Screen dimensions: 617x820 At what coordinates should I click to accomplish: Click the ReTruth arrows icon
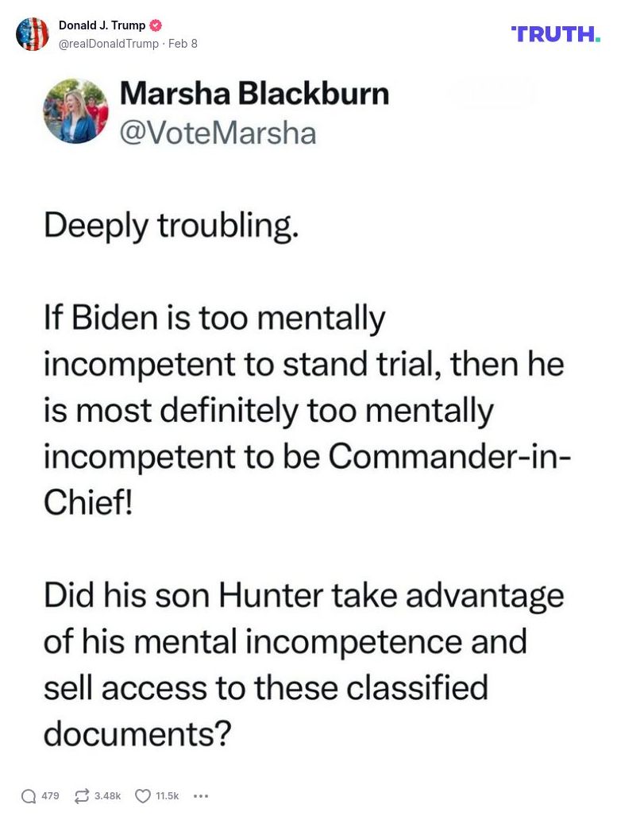click(81, 795)
